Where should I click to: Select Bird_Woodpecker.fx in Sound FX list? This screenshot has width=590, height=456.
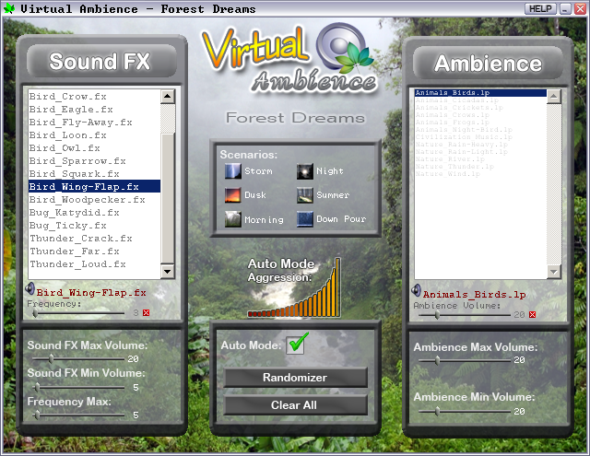pyautogui.click(x=94, y=200)
